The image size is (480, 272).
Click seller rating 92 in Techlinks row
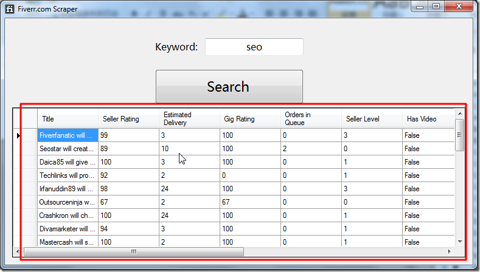(x=128, y=175)
